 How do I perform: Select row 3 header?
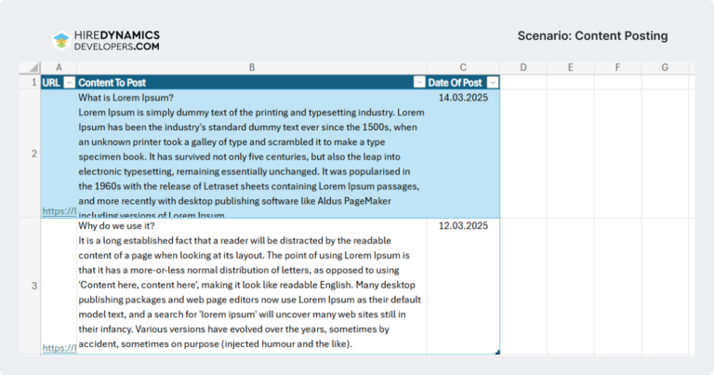tap(33, 286)
